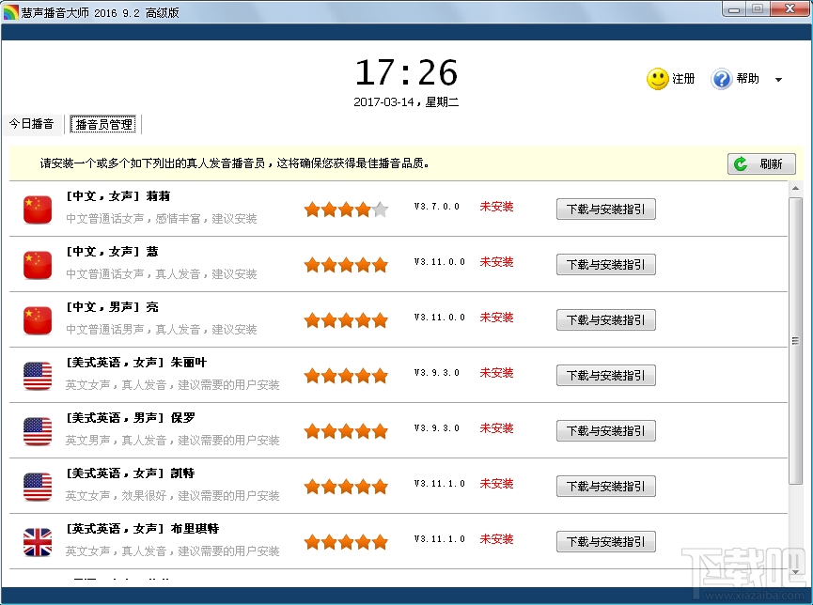Click the China flag beside 莉莉
The image size is (813, 605).
pos(37,209)
